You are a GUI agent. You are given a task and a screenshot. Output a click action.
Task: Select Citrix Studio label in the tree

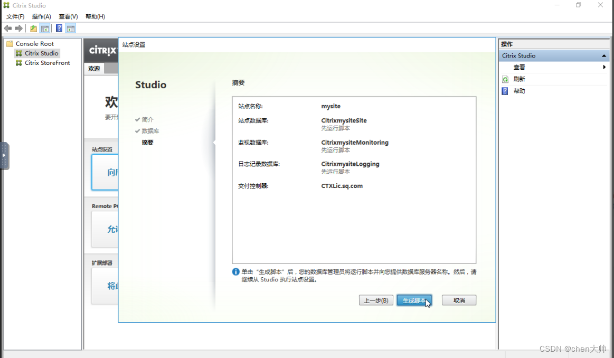tap(42, 53)
